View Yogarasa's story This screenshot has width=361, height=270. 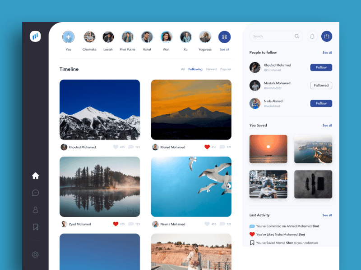pos(205,37)
